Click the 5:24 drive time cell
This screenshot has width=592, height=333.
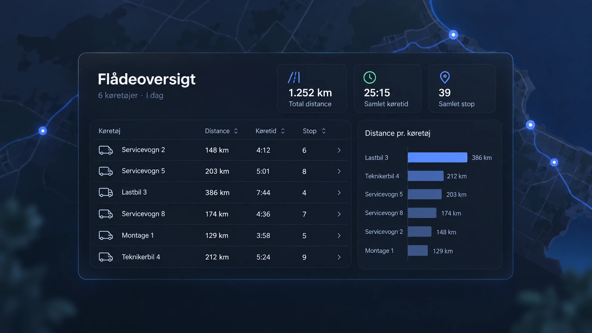263,257
